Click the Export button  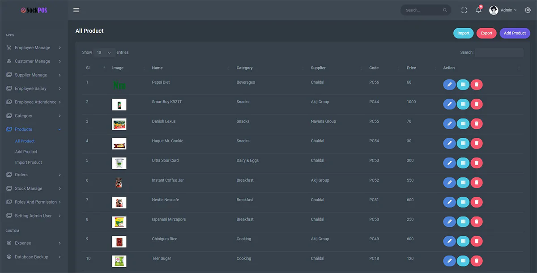pos(486,33)
